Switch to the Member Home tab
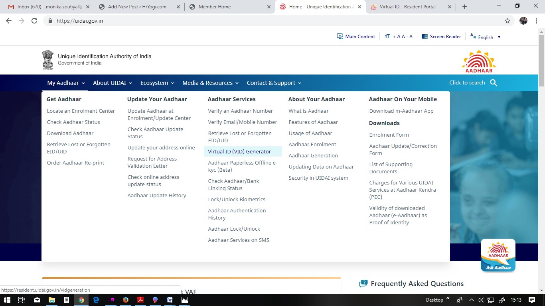Screen dimensions: 545x306 coord(230,7)
